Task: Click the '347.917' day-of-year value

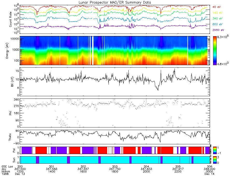Action: pos(178,169)
